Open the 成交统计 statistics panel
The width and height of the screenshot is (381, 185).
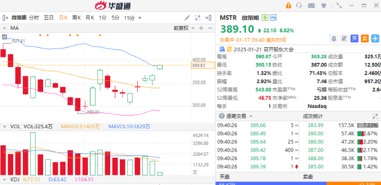click(x=313, y=117)
